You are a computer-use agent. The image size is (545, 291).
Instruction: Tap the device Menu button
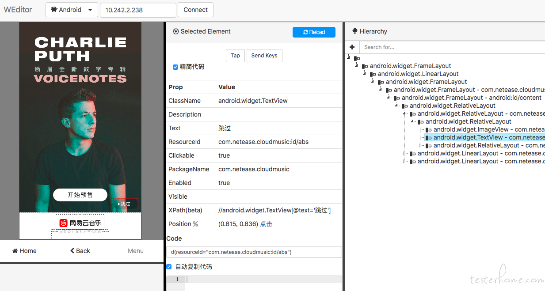[x=136, y=251]
